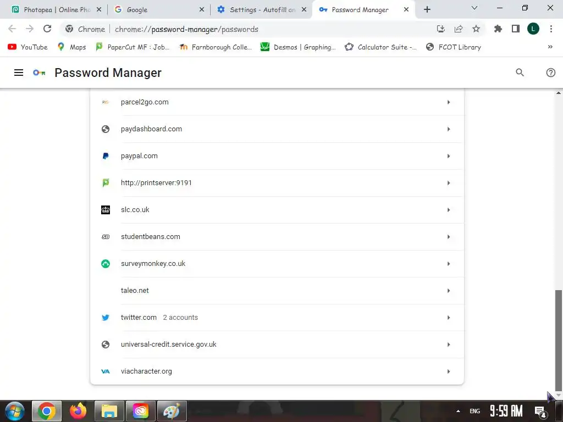Screen dimensions: 563x422
Task: Show hidden system tray icons
Action: (x=458, y=411)
